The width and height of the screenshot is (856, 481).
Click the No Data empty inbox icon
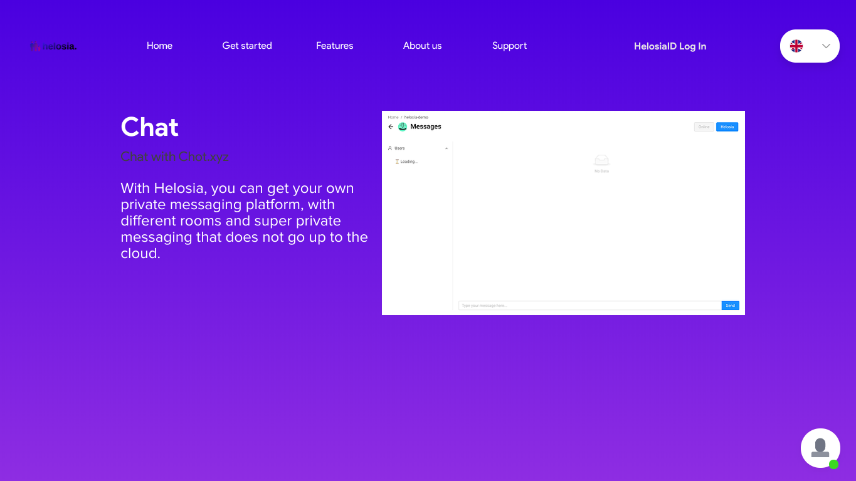click(601, 160)
